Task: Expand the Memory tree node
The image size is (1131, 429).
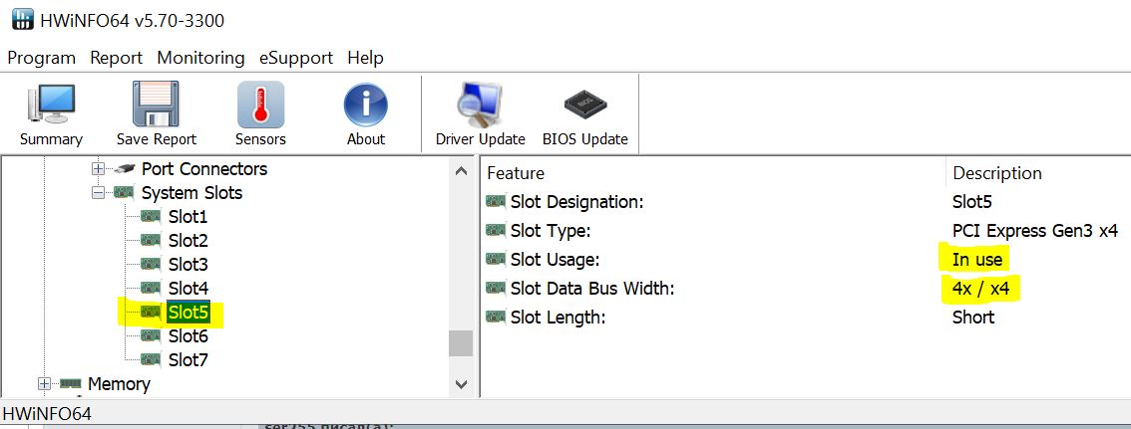Action: coord(44,384)
